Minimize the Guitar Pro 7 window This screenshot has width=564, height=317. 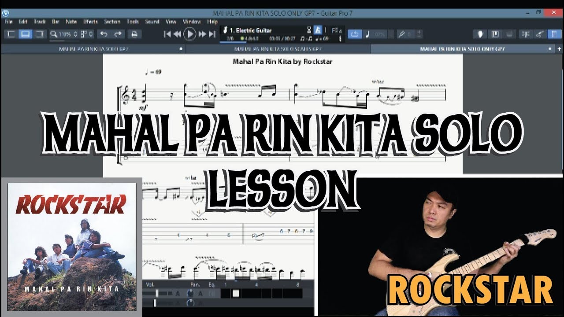(x=527, y=12)
